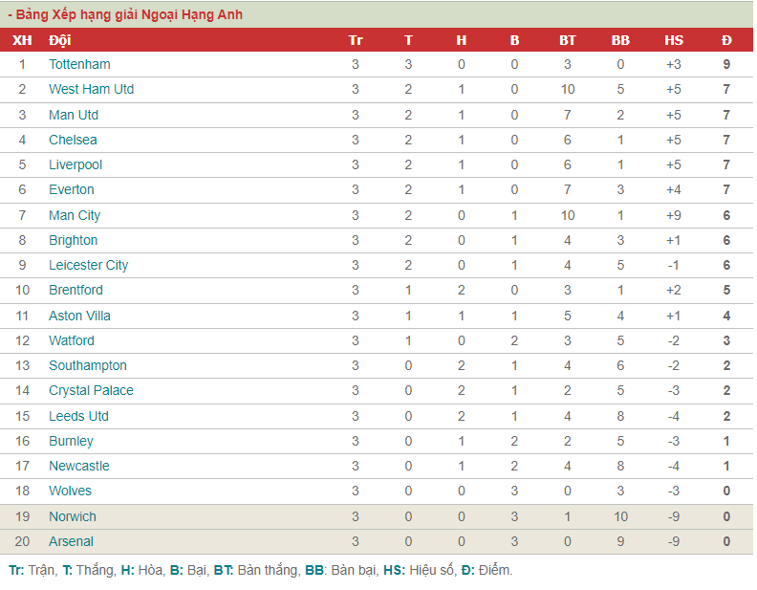Select Everton in the standings
The height and width of the screenshot is (590, 757).
point(72,189)
